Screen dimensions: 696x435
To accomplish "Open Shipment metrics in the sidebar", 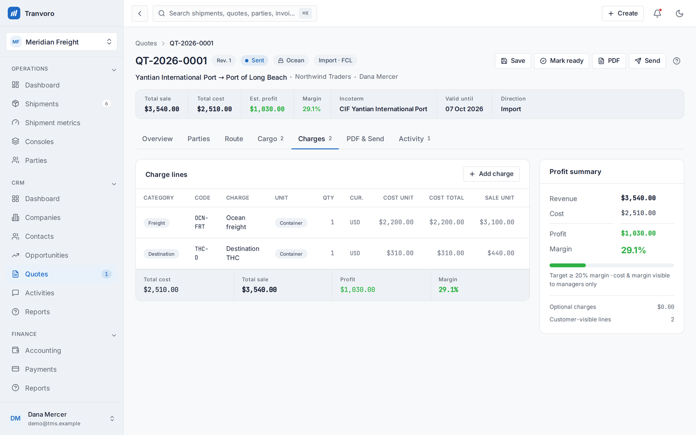I will [x=62, y=123].
